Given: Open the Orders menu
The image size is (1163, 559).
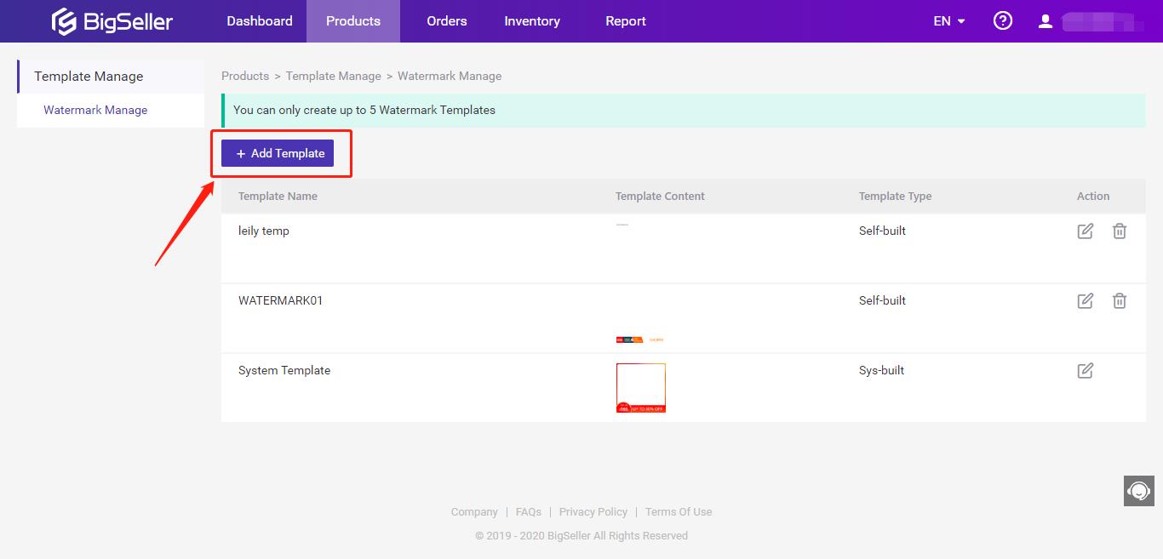Looking at the screenshot, I should point(446,20).
